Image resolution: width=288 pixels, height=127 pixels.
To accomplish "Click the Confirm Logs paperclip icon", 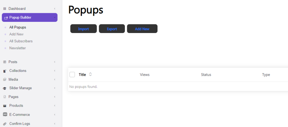I will coord(4,124).
